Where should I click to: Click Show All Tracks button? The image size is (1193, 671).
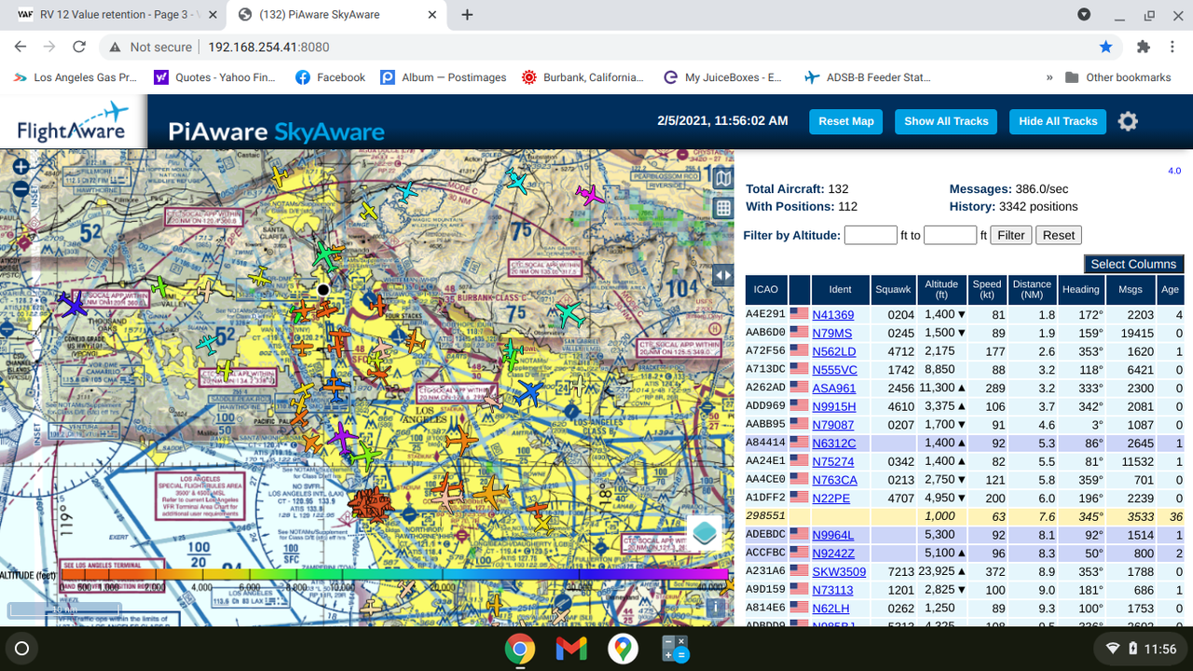pos(946,121)
